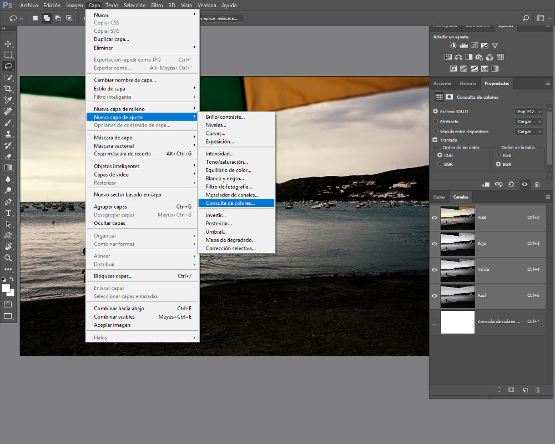Select the Abstracto radio button
Viewport: 555px width, 444px height.
(x=435, y=121)
